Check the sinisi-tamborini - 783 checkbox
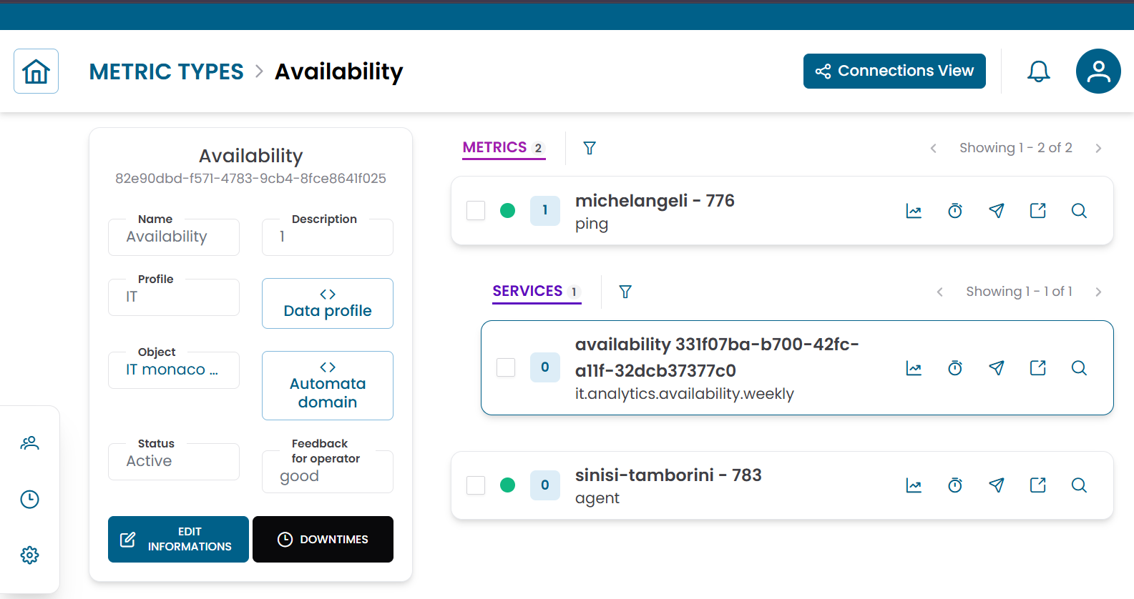 tap(476, 485)
